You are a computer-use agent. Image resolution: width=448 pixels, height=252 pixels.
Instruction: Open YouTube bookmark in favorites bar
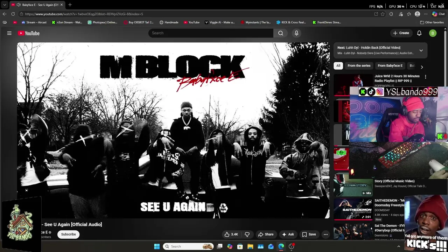[191, 22]
